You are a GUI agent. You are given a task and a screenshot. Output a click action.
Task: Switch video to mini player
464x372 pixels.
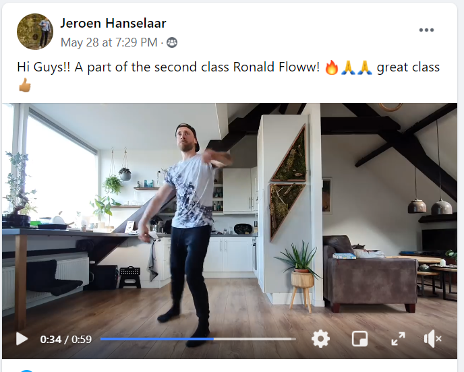359,339
